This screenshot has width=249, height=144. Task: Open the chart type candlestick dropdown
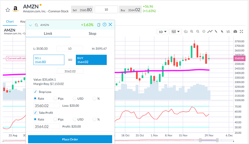point(176,32)
